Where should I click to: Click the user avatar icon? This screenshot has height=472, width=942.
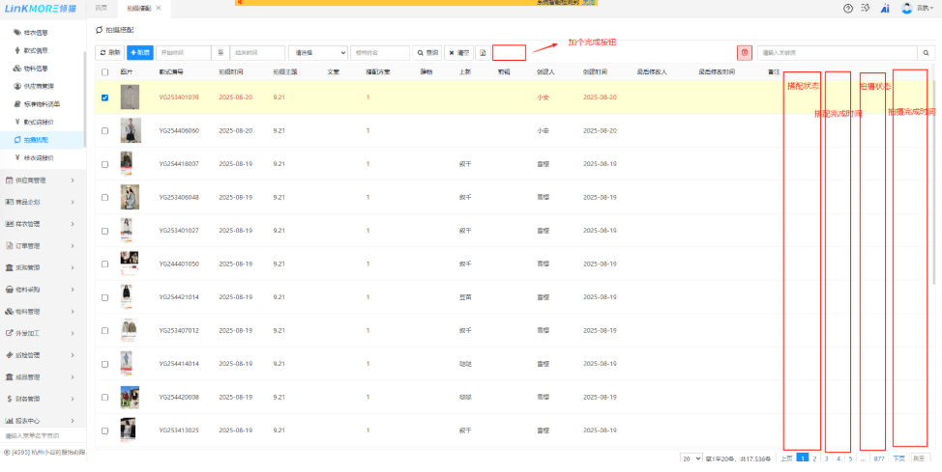tap(906, 8)
